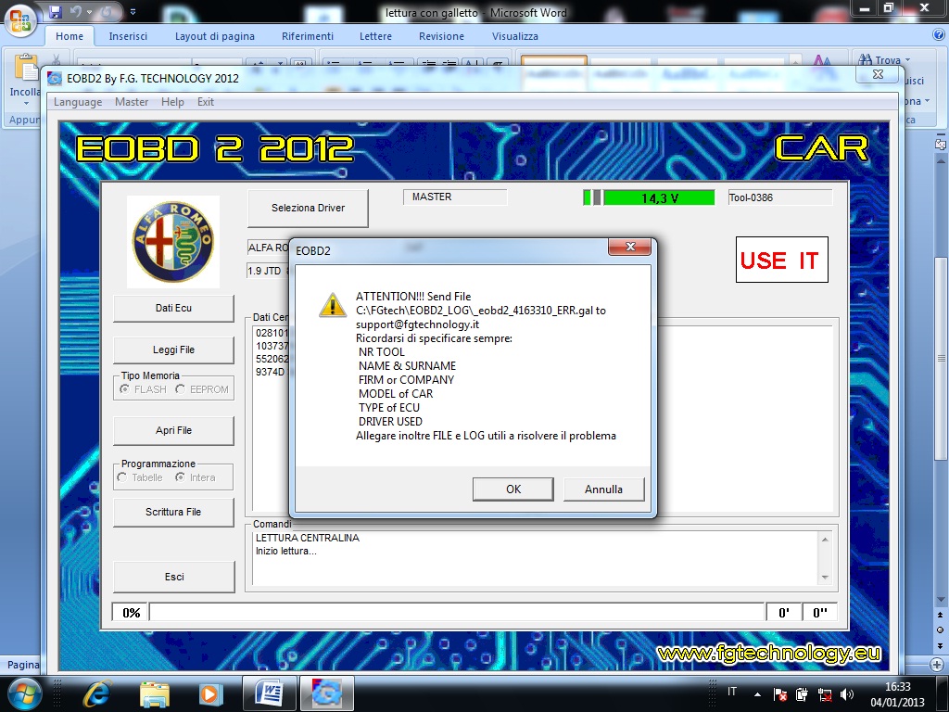Open the Master menu in EOBD2
Viewport: 949px width, 712px height.
tap(132, 102)
